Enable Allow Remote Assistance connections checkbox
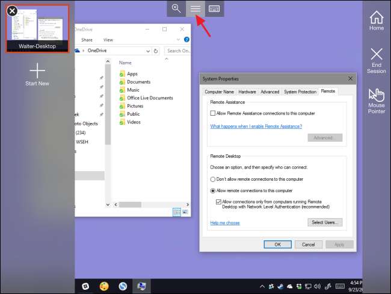This screenshot has width=391, height=294. (213, 113)
